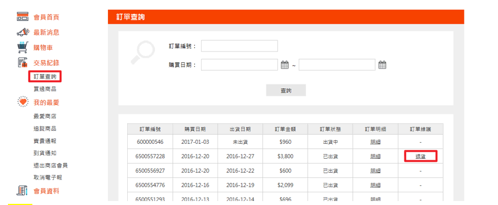Click the 會員首頁 storefront icon
The height and width of the screenshot is (205, 498).
click(23, 17)
